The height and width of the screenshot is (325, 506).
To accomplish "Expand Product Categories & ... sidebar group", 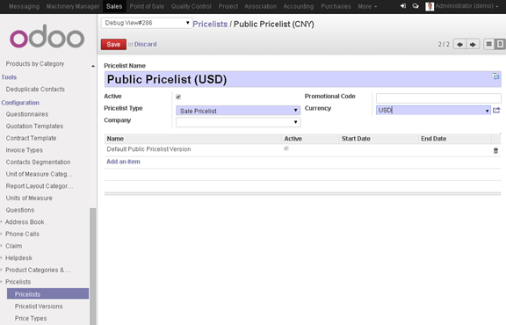I will pos(38,270).
